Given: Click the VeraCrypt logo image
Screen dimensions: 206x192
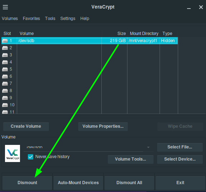Looking at the screenshot, I should [12, 153].
